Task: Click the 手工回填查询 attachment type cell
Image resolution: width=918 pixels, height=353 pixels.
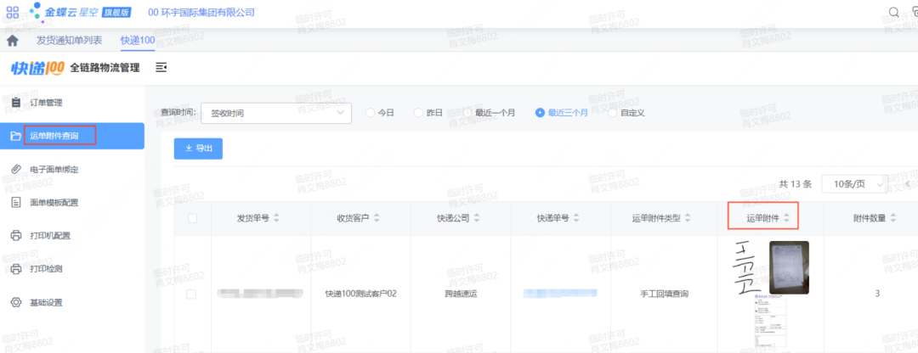Action: 664,294
